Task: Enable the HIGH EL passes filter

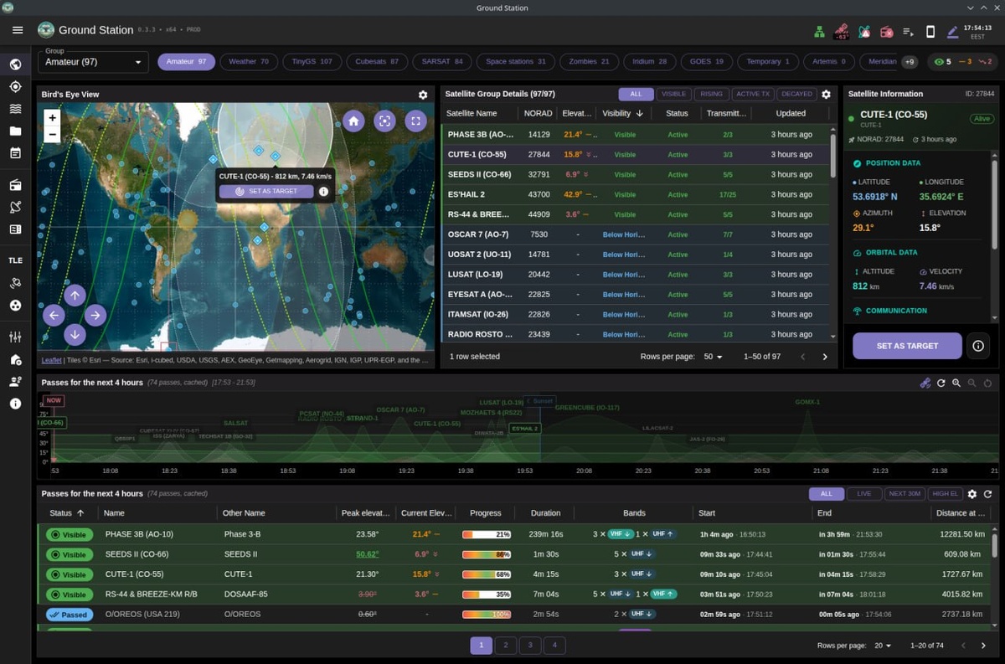Action: click(x=946, y=494)
